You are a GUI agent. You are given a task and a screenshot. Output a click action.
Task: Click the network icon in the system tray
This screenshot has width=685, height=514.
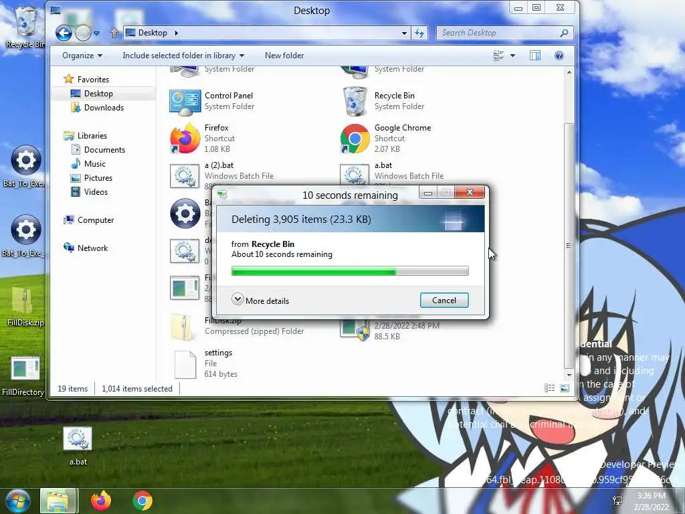[x=617, y=501]
